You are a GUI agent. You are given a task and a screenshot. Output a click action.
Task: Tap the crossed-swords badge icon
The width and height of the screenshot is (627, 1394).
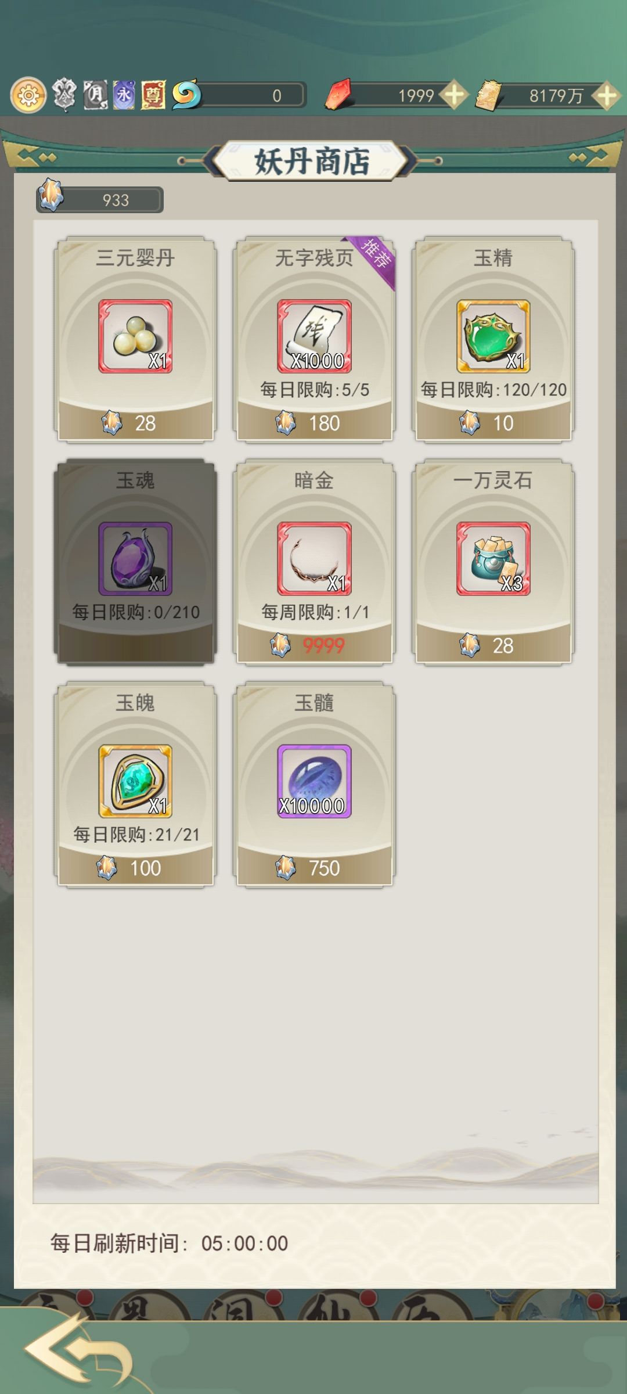(64, 95)
